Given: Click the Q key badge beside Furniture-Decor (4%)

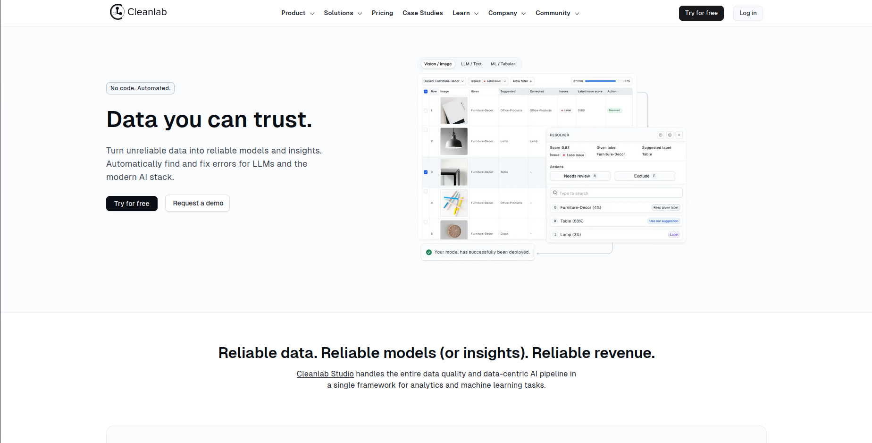Looking at the screenshot, I should [555, 207].
